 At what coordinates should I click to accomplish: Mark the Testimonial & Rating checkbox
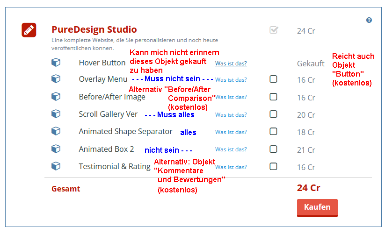click(x=274, y=166)
